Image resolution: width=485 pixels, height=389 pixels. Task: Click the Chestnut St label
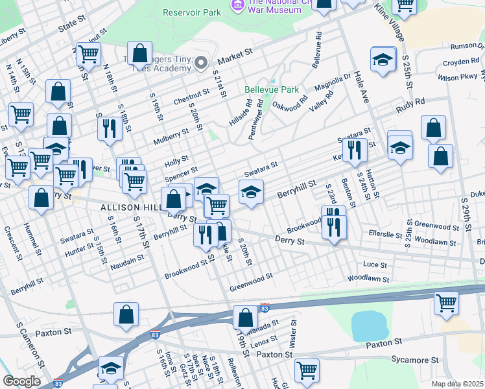[191, 97]
